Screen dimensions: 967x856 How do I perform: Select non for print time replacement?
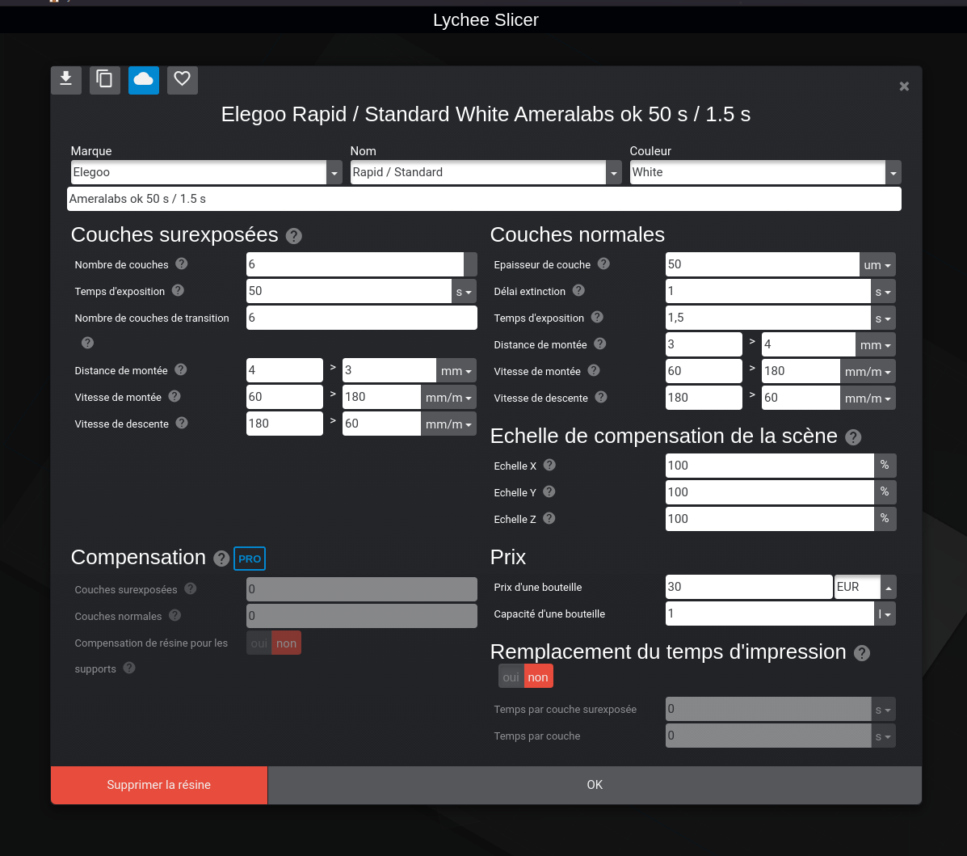coord(538,677)
